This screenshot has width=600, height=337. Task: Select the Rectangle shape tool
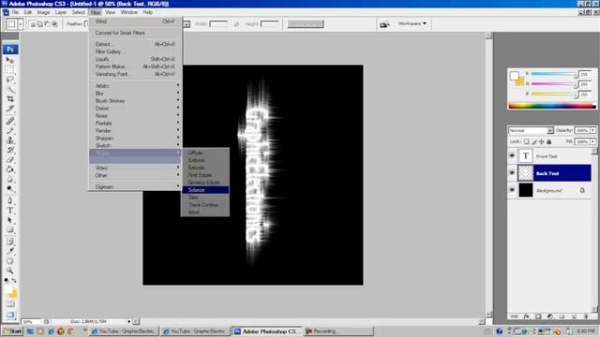pos(10,229)
